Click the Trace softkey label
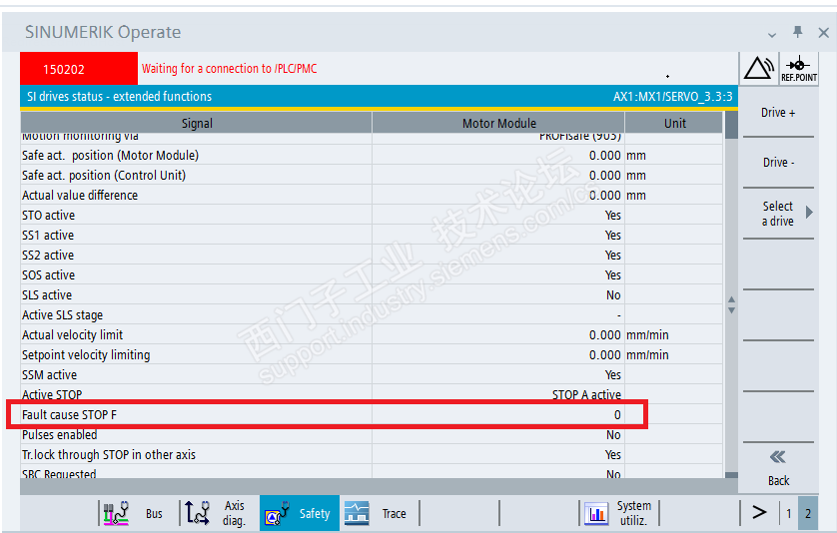The width and height of the screenshot is (837, 533). tap(394, 514)
